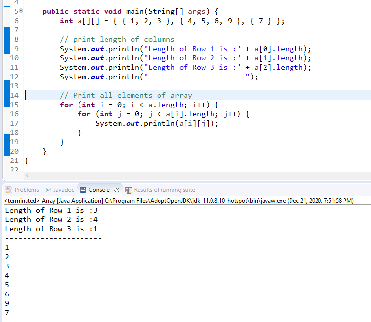Click the Problems tab icon
The image size is (371, 322).
click(x=8, y=190)
